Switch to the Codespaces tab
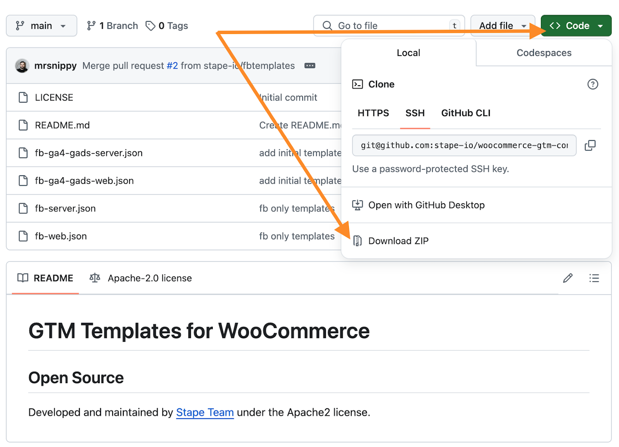The height and width of the screenshot is (447, 619). coord(544,53)
